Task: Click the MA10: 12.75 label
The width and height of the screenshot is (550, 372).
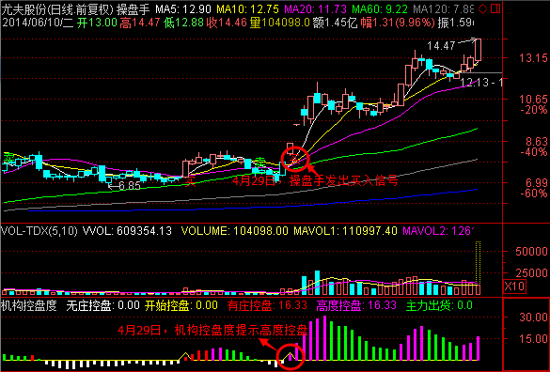Action: (x=248, y=9)
